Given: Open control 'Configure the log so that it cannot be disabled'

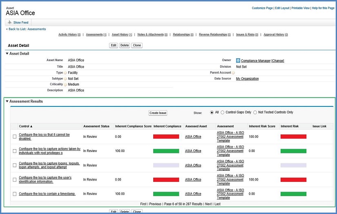Looking at the screenshot, I should (44, 137).
